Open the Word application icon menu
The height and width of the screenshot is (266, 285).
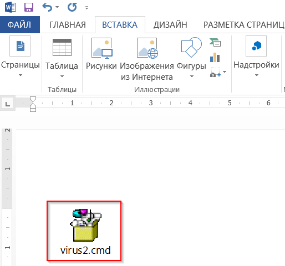11,7
